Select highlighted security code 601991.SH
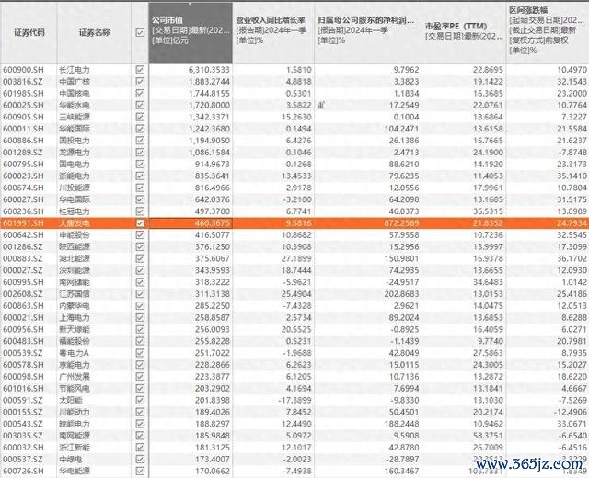This screenshot has width=589, height=478. [23, 222]
